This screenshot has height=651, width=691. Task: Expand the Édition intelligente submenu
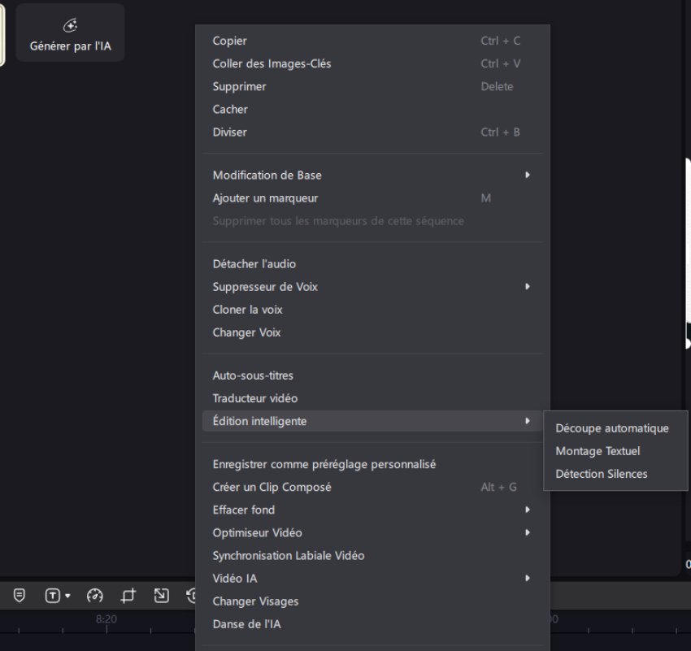tap(372, 421)
